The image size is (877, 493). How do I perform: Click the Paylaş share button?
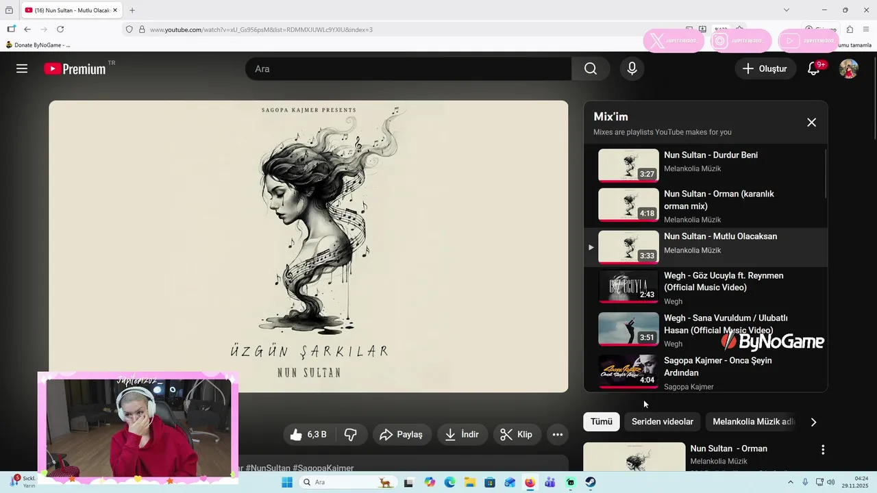point(402,435)
